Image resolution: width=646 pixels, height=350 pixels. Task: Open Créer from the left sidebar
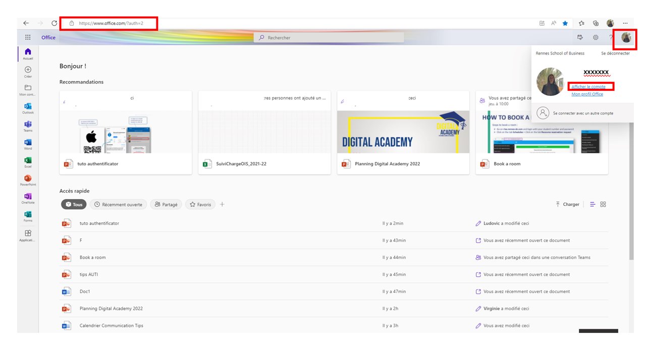pyautogui.click(x=28, y=72)
